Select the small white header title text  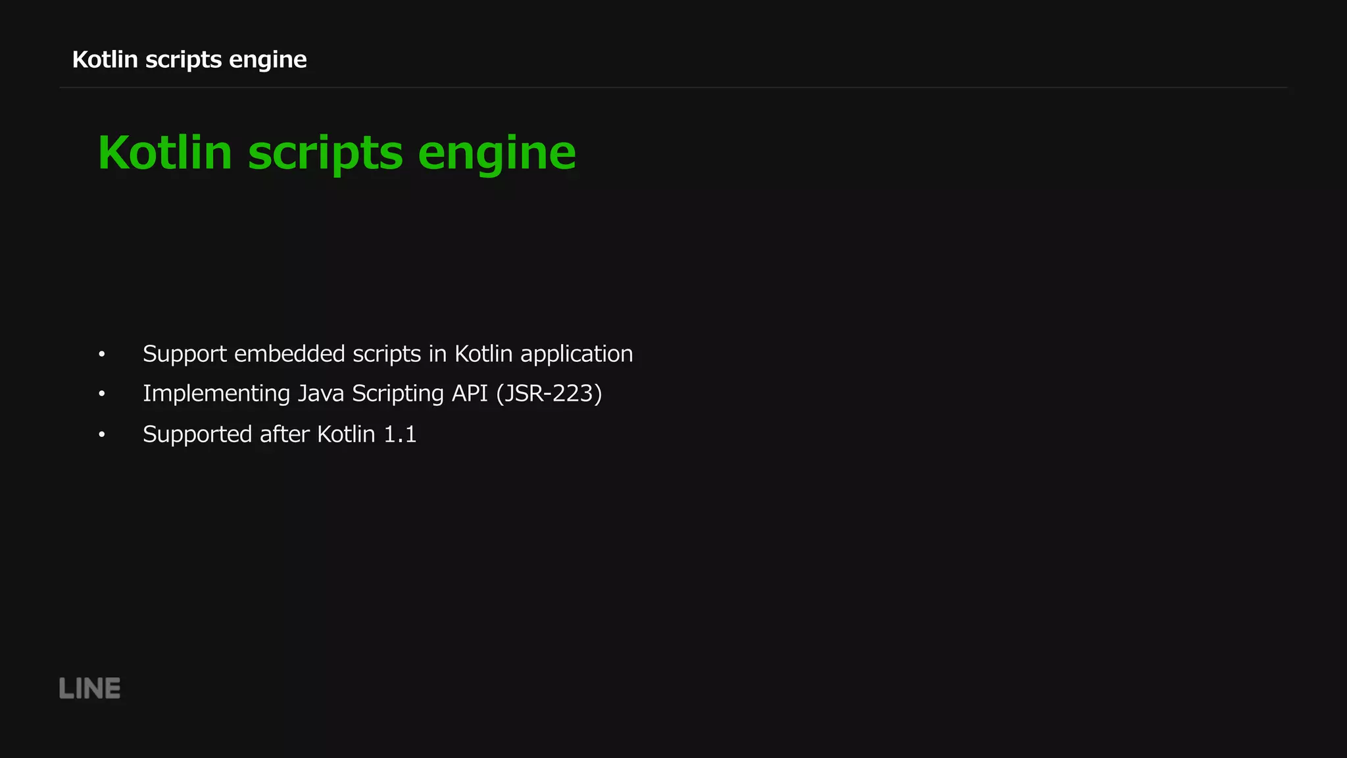pos(189,59)
